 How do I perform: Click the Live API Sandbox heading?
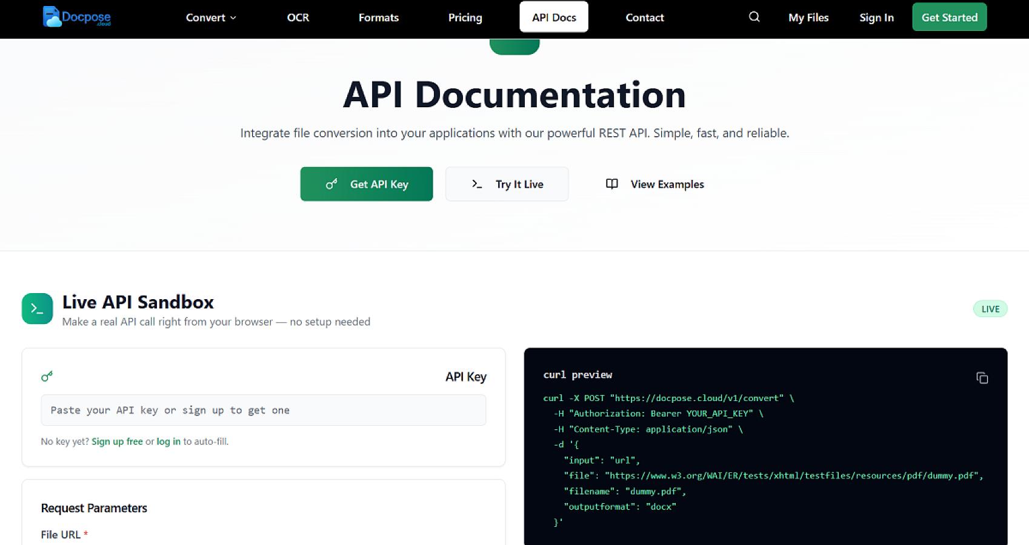[x=138, y=302]
